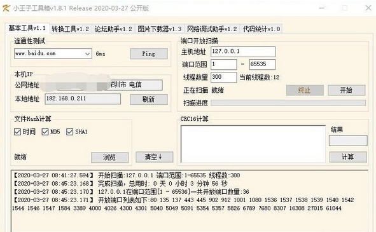Expand the www.baidu.com host dropdown
The height and width of the screenshot is (232, 376).
88,53
